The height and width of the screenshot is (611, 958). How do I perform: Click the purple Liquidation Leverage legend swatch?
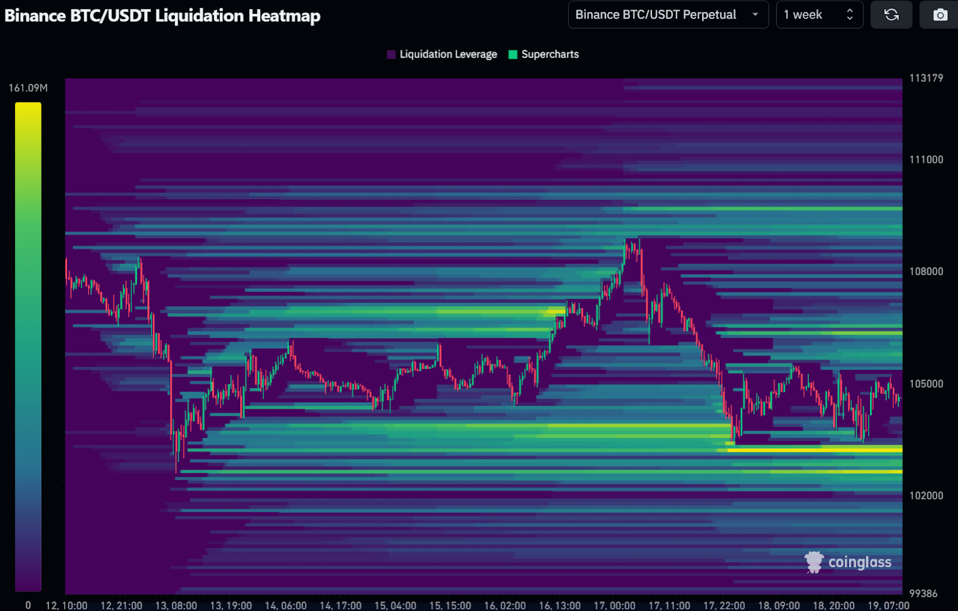(392, 54)
